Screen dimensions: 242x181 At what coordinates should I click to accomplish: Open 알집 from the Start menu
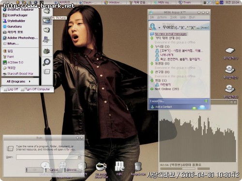click(8, 51)
